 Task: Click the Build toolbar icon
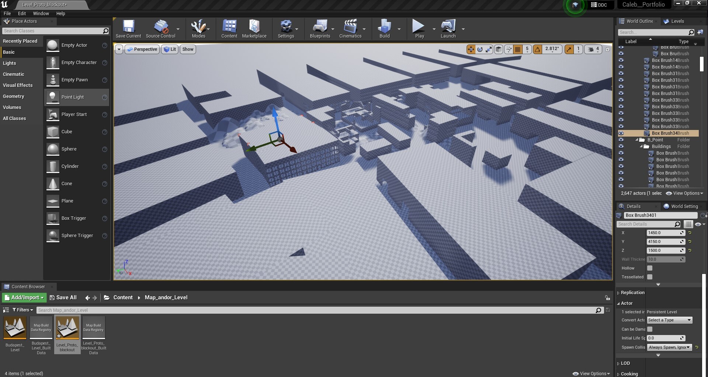coord(384,29)
